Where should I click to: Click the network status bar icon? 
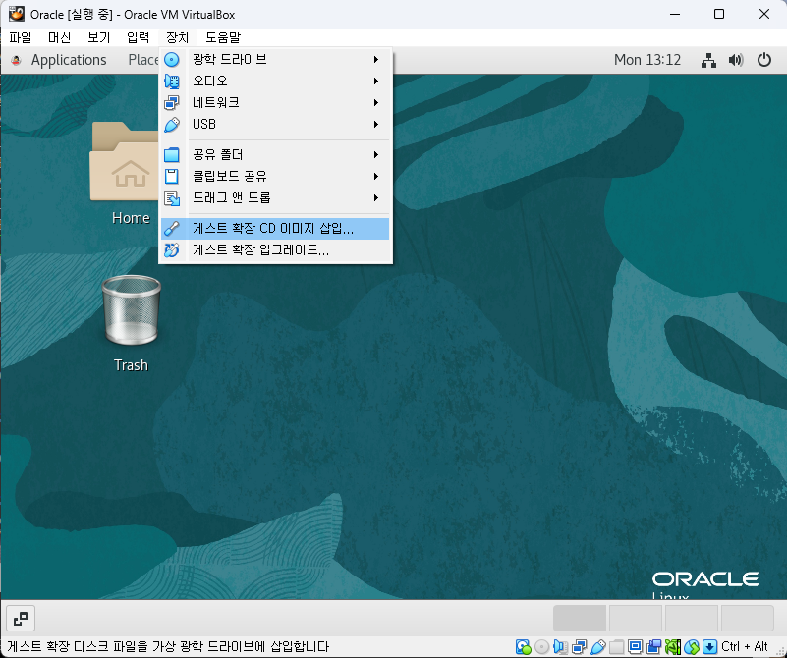(580, 647)
